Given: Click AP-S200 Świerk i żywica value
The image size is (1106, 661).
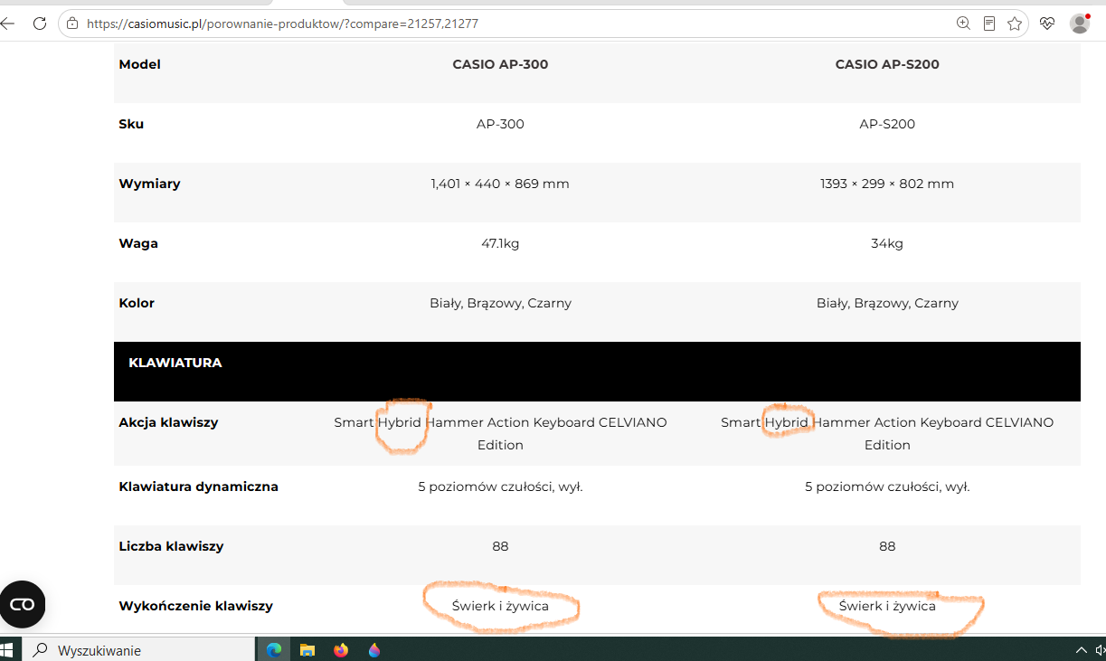Looking at the screenshot, I should coord(887,606).
